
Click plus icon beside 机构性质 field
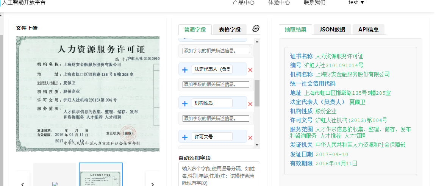pos(185,103)
